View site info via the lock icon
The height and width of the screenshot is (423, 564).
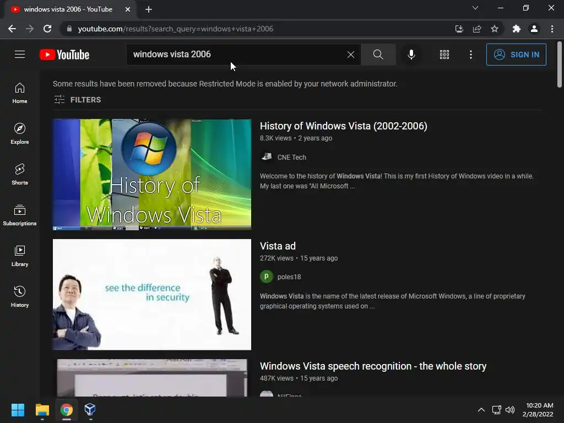coord(69,29)
